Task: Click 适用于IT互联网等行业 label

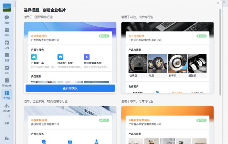Action: click(38, 17)
